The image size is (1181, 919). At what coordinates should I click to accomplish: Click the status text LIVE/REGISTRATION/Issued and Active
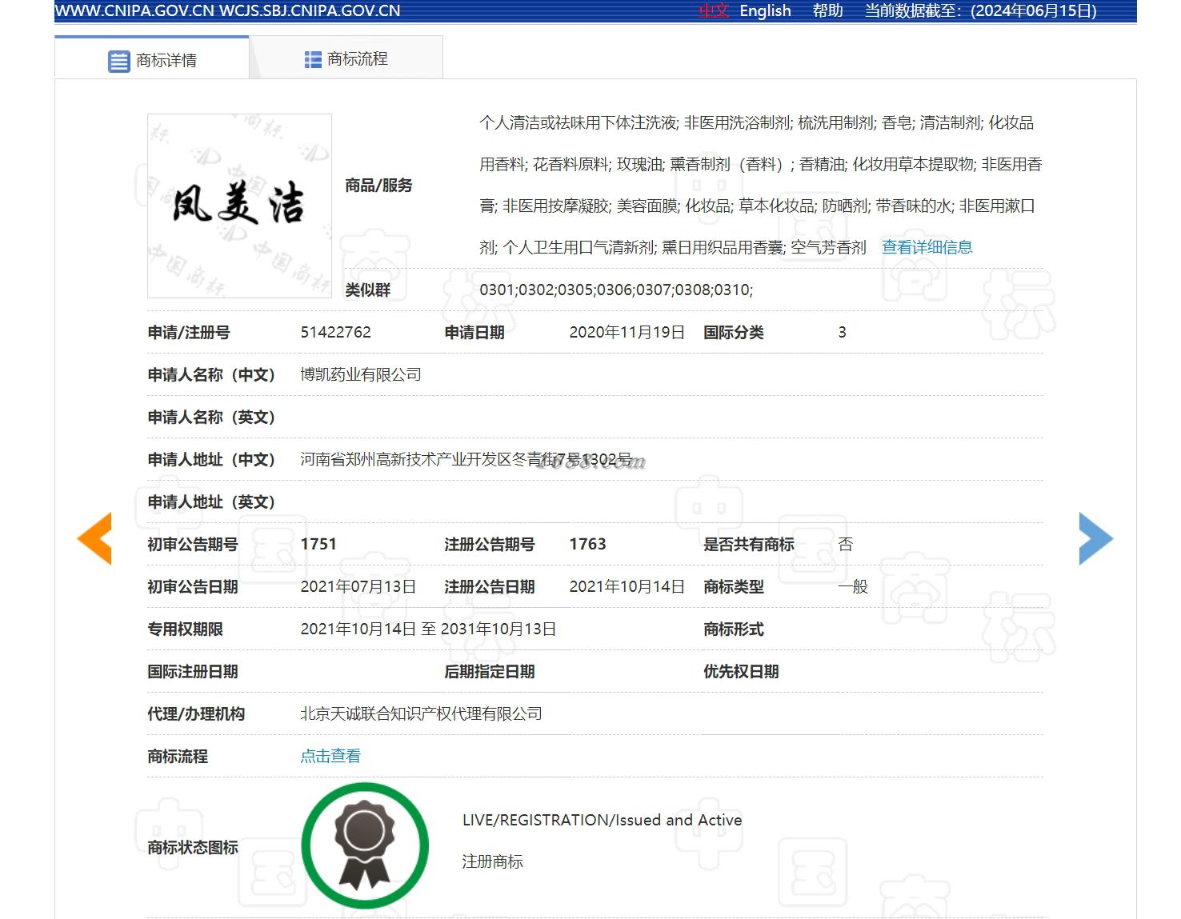[603, 820]
